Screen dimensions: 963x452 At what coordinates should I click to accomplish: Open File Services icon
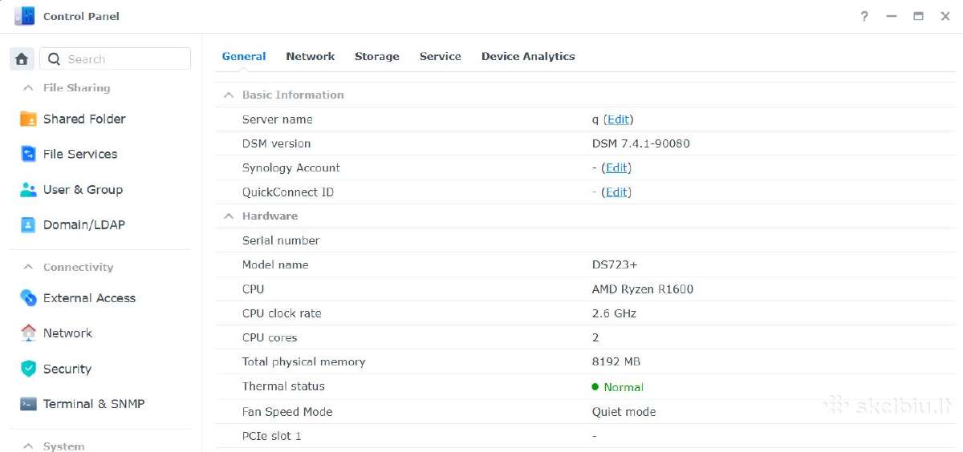coord(28,154)
